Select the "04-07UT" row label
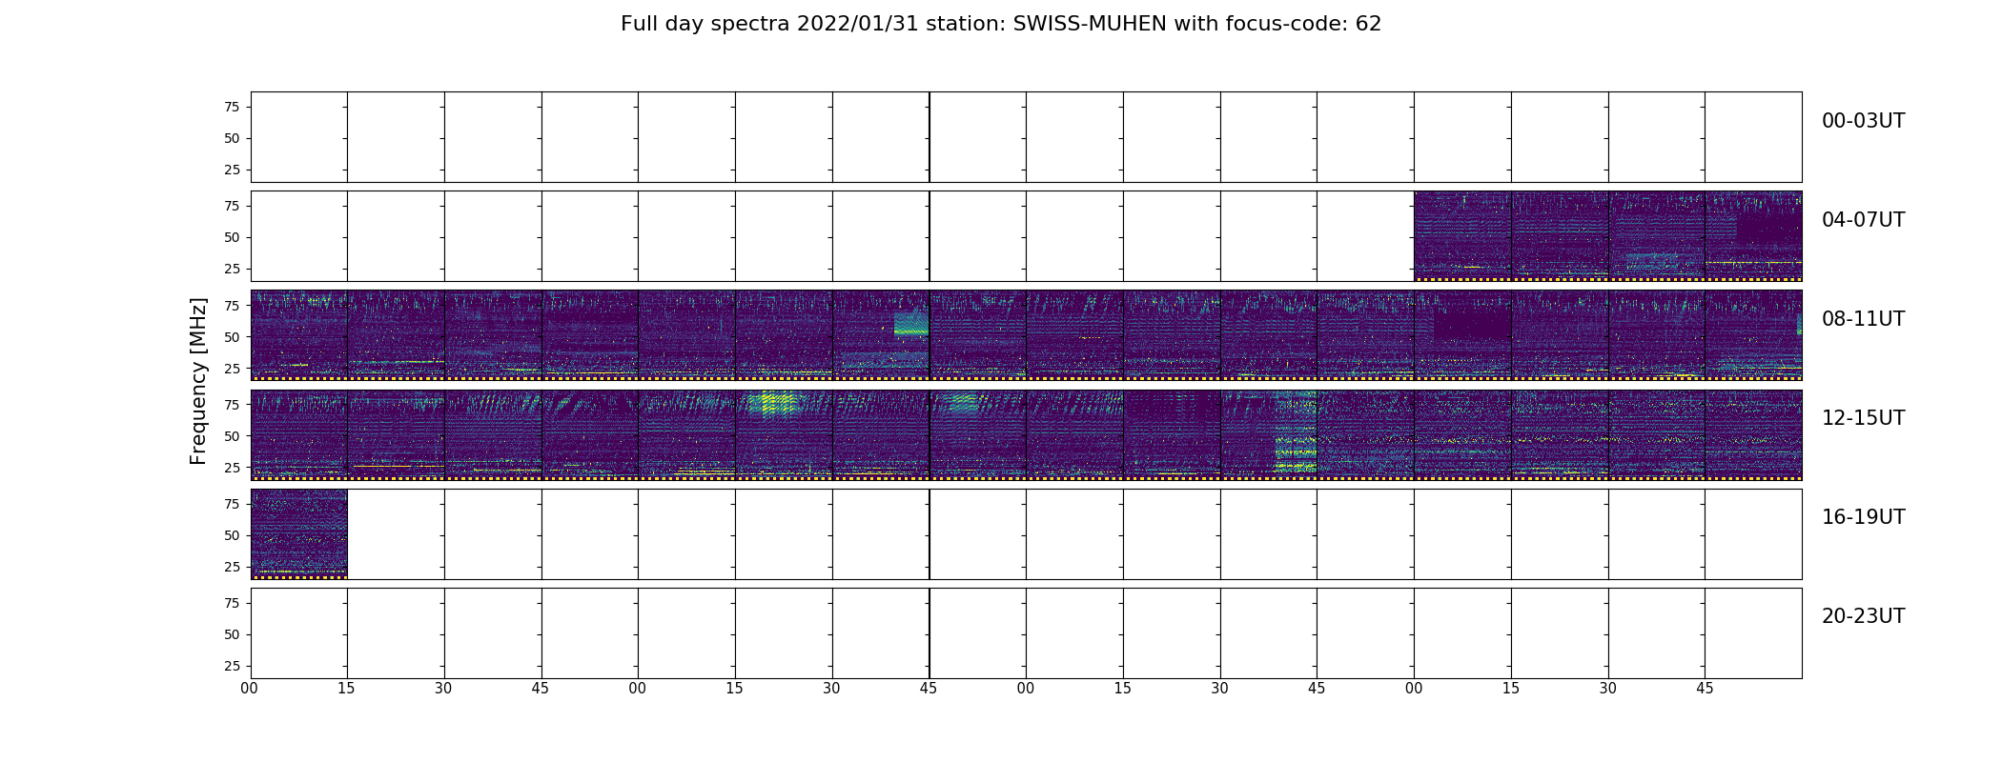The width and height of the screenshot is (2002, 762). [x=1863, y=220]
